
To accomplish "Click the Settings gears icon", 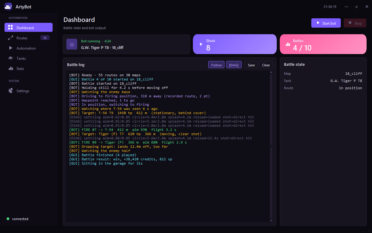I will pyautogui.click(x=11, y=91).
